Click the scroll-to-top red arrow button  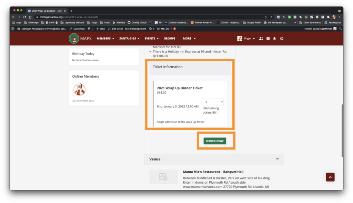pos(330,177)
